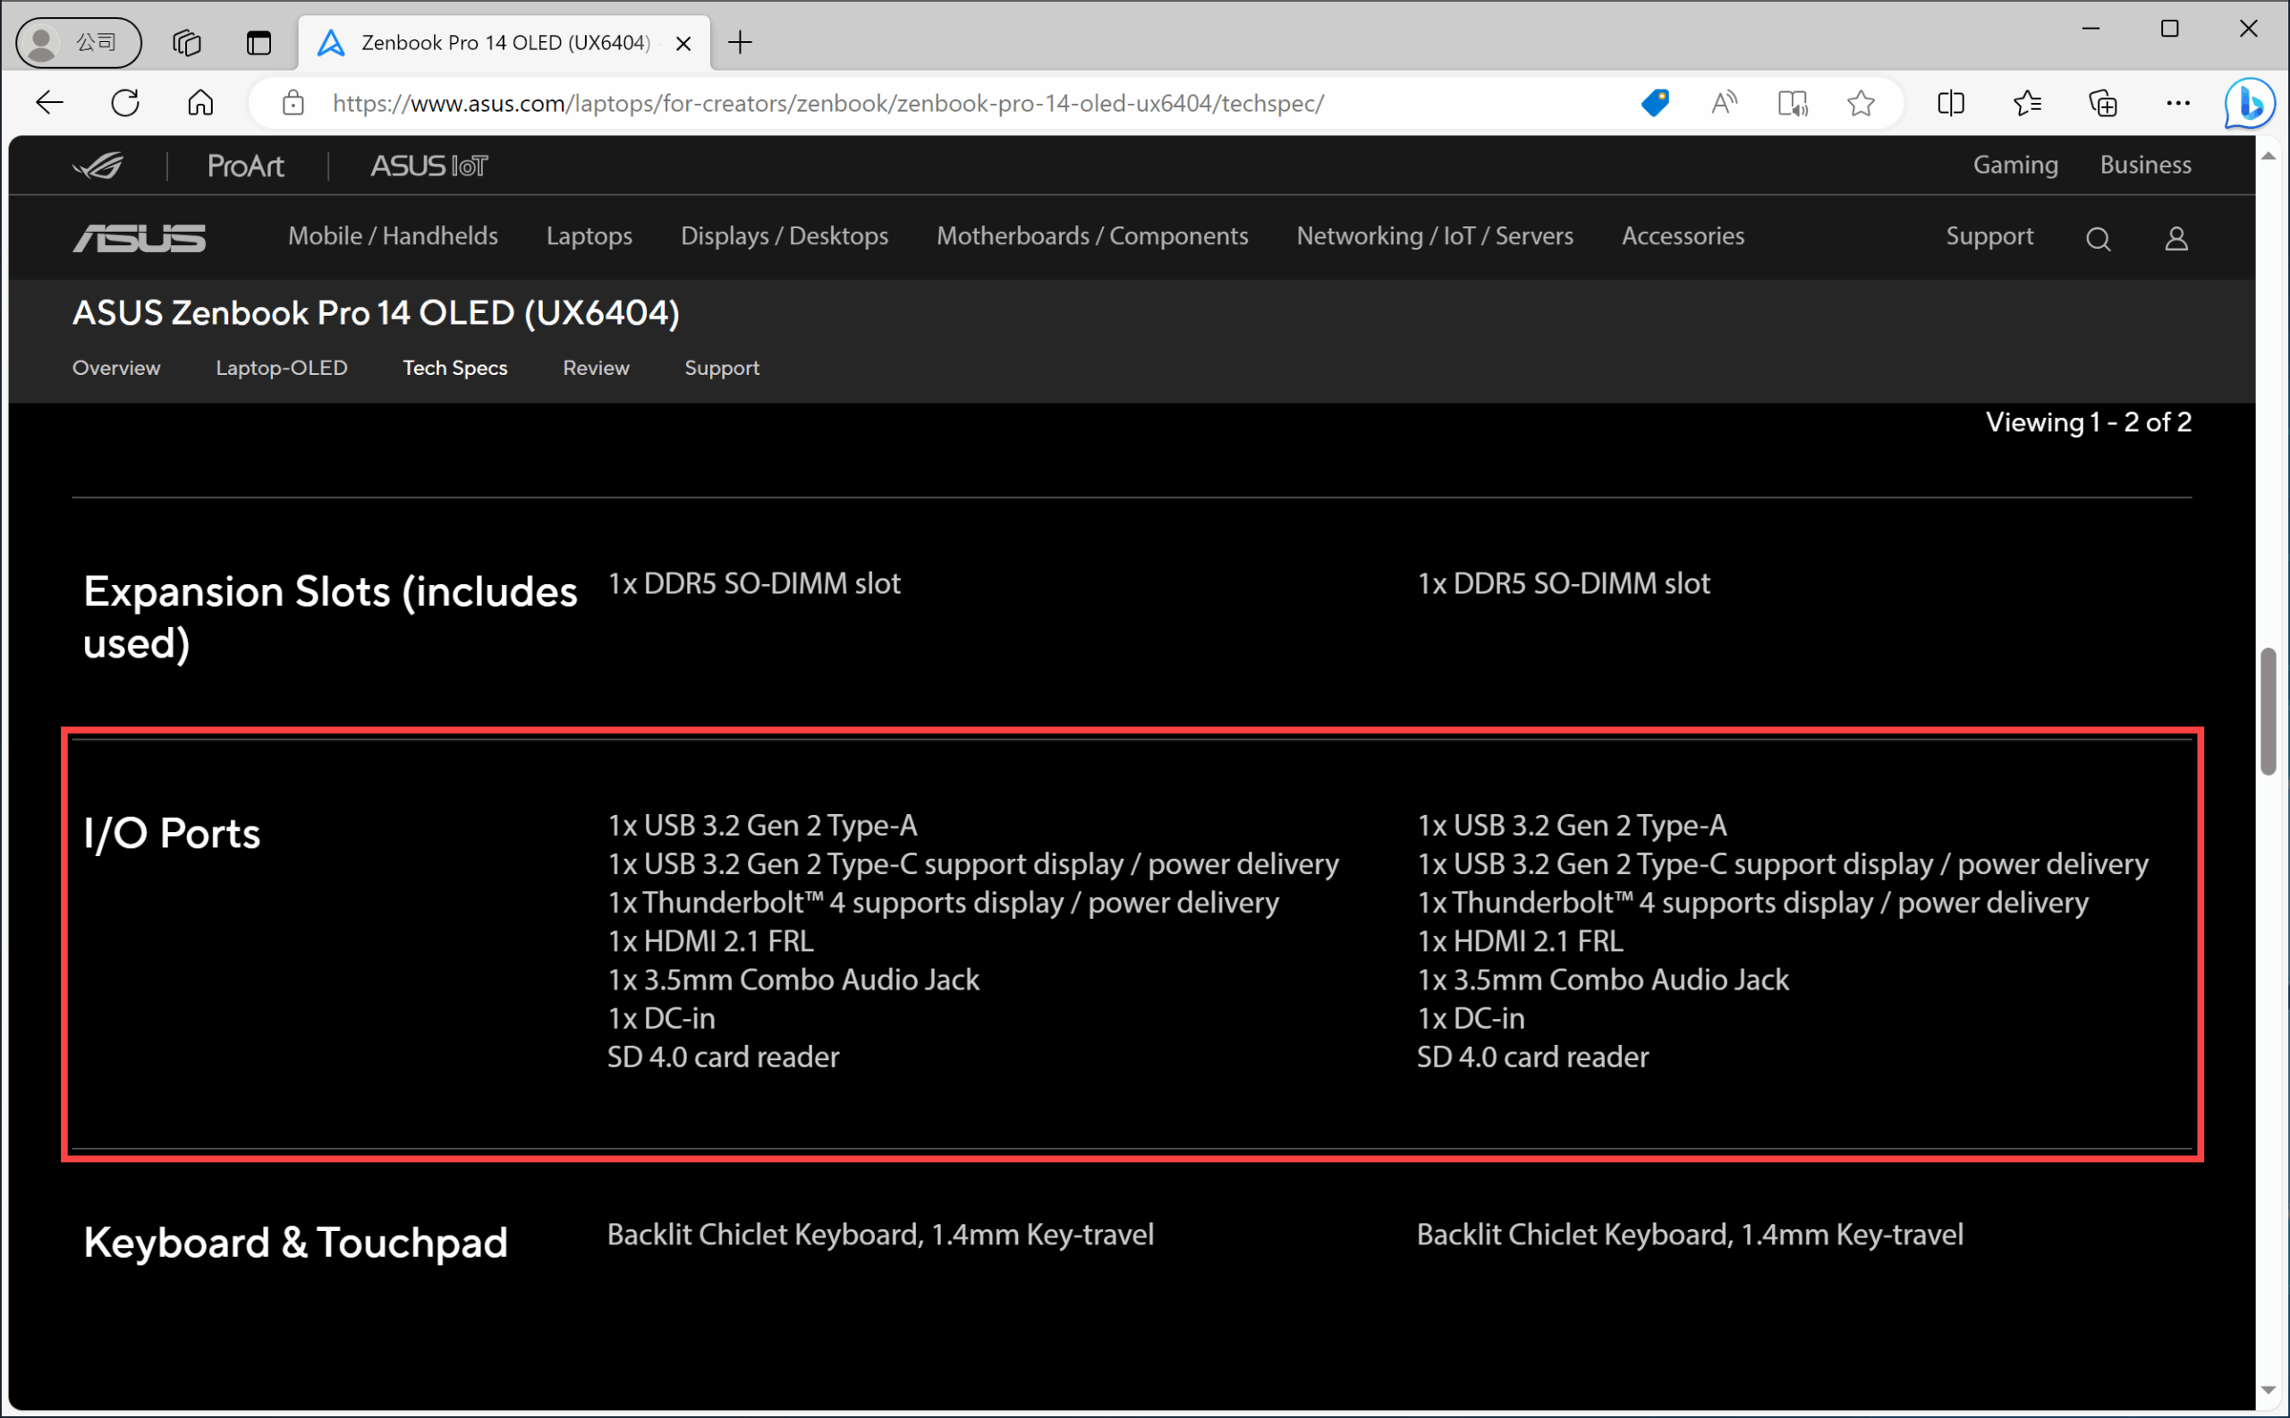Open the Bing Copilot sidebar icon
2290x1418 pixels.
click(2250, 102)
